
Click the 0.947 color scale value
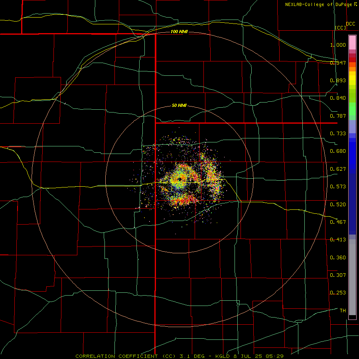(x=338, y=63)
